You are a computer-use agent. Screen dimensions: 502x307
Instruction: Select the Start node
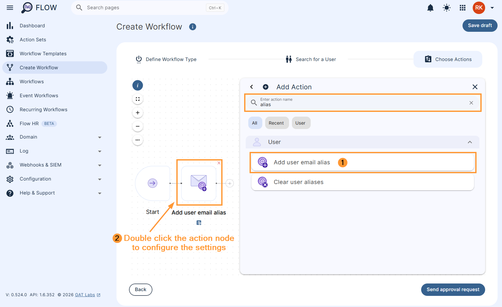152,183
